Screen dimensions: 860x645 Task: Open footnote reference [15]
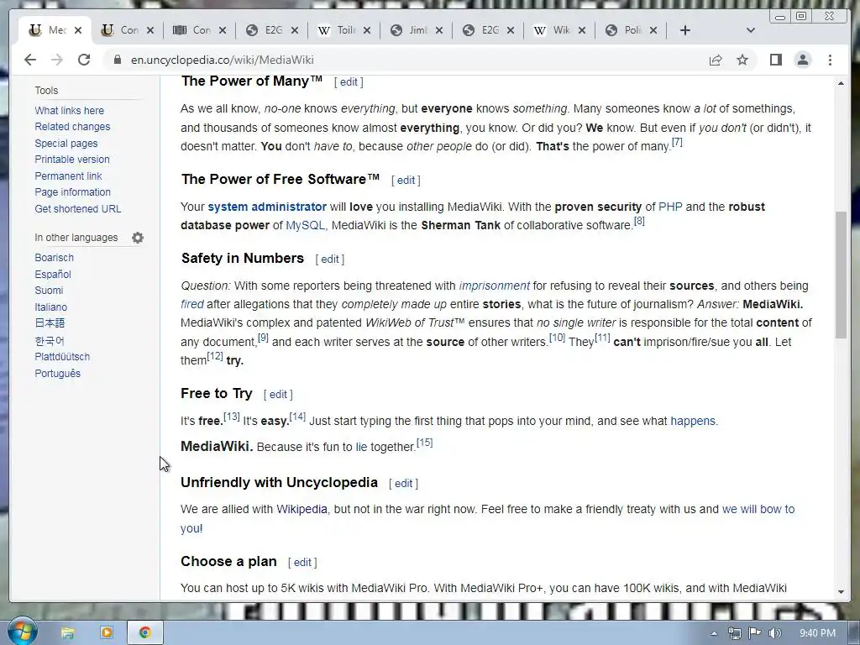click(x=424, y=442)
